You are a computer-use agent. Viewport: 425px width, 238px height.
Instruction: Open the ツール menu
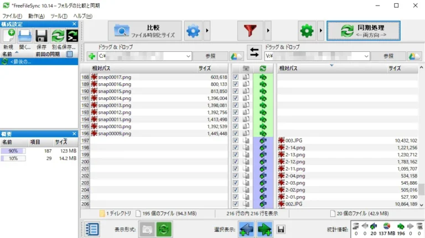coord(59,16)
